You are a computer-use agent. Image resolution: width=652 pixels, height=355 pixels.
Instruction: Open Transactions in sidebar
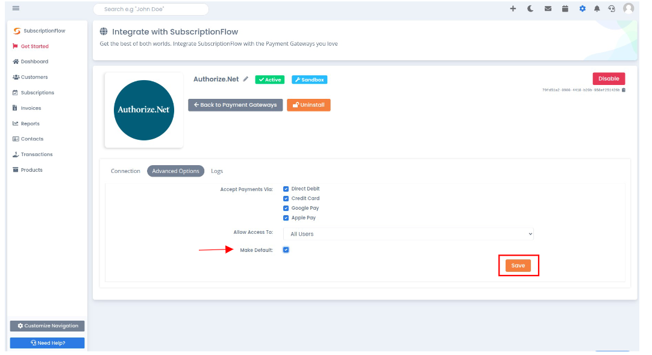click(33, 156)
